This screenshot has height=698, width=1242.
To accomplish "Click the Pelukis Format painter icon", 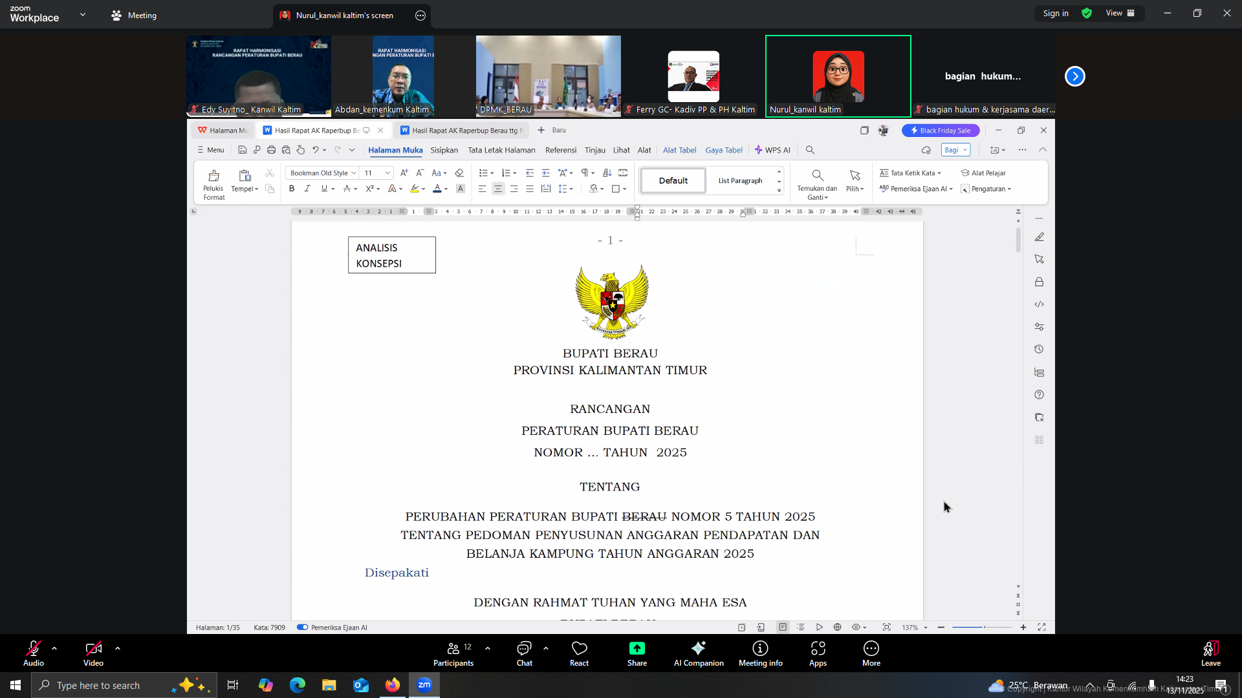I will coord(213,176).
